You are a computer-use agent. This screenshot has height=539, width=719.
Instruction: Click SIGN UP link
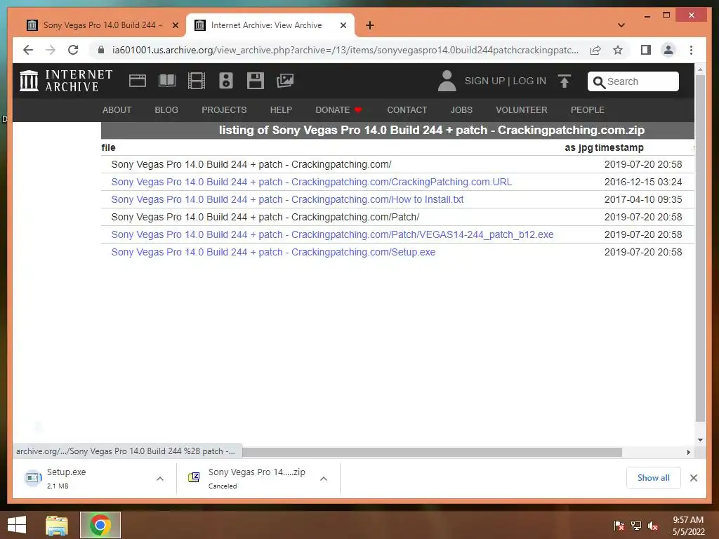click(x=484, y=81)
